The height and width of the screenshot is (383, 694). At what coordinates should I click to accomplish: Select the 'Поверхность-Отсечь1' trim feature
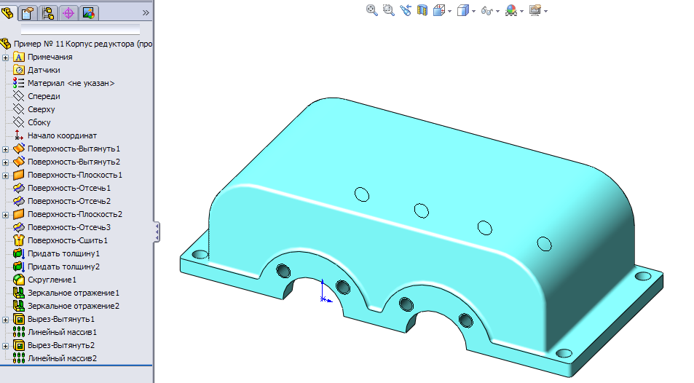69,188
